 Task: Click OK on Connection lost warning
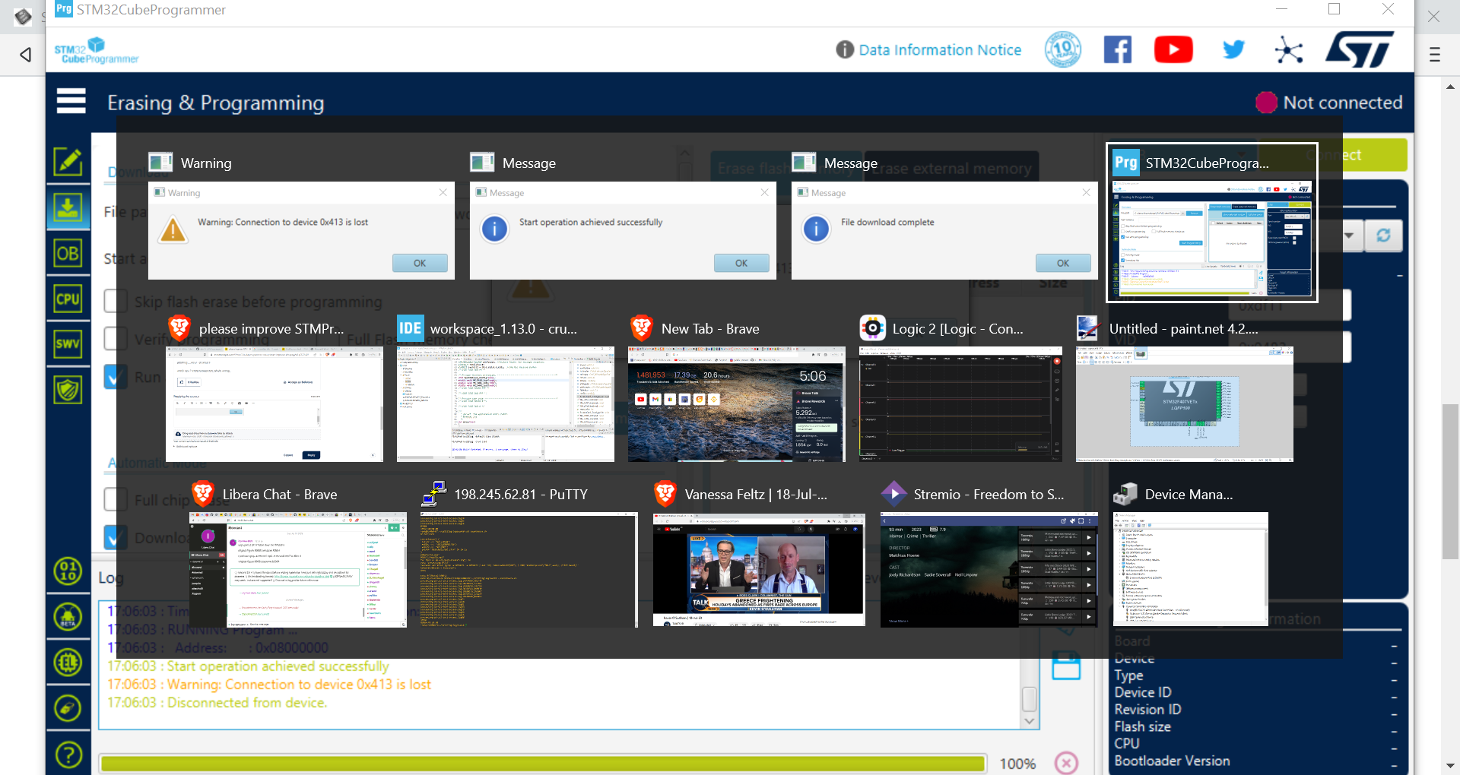[x=420, y=263]
